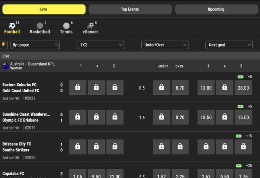Screen dimensions: 260x178
Task: Click the green CO badge for Eastern Suburbs match
Action: coord(240,77)
